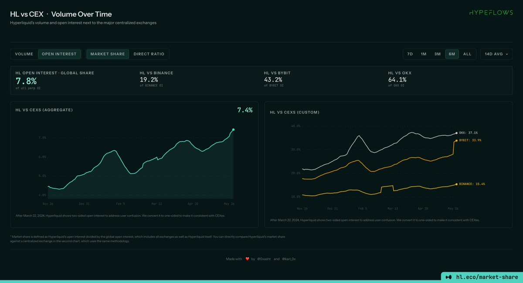The height and width of the screenshot is (283, 523).
Task: Click HL VS CEXS (AGGREGATE) chart title
Action: pyautogui.click(x=44, y=110)
